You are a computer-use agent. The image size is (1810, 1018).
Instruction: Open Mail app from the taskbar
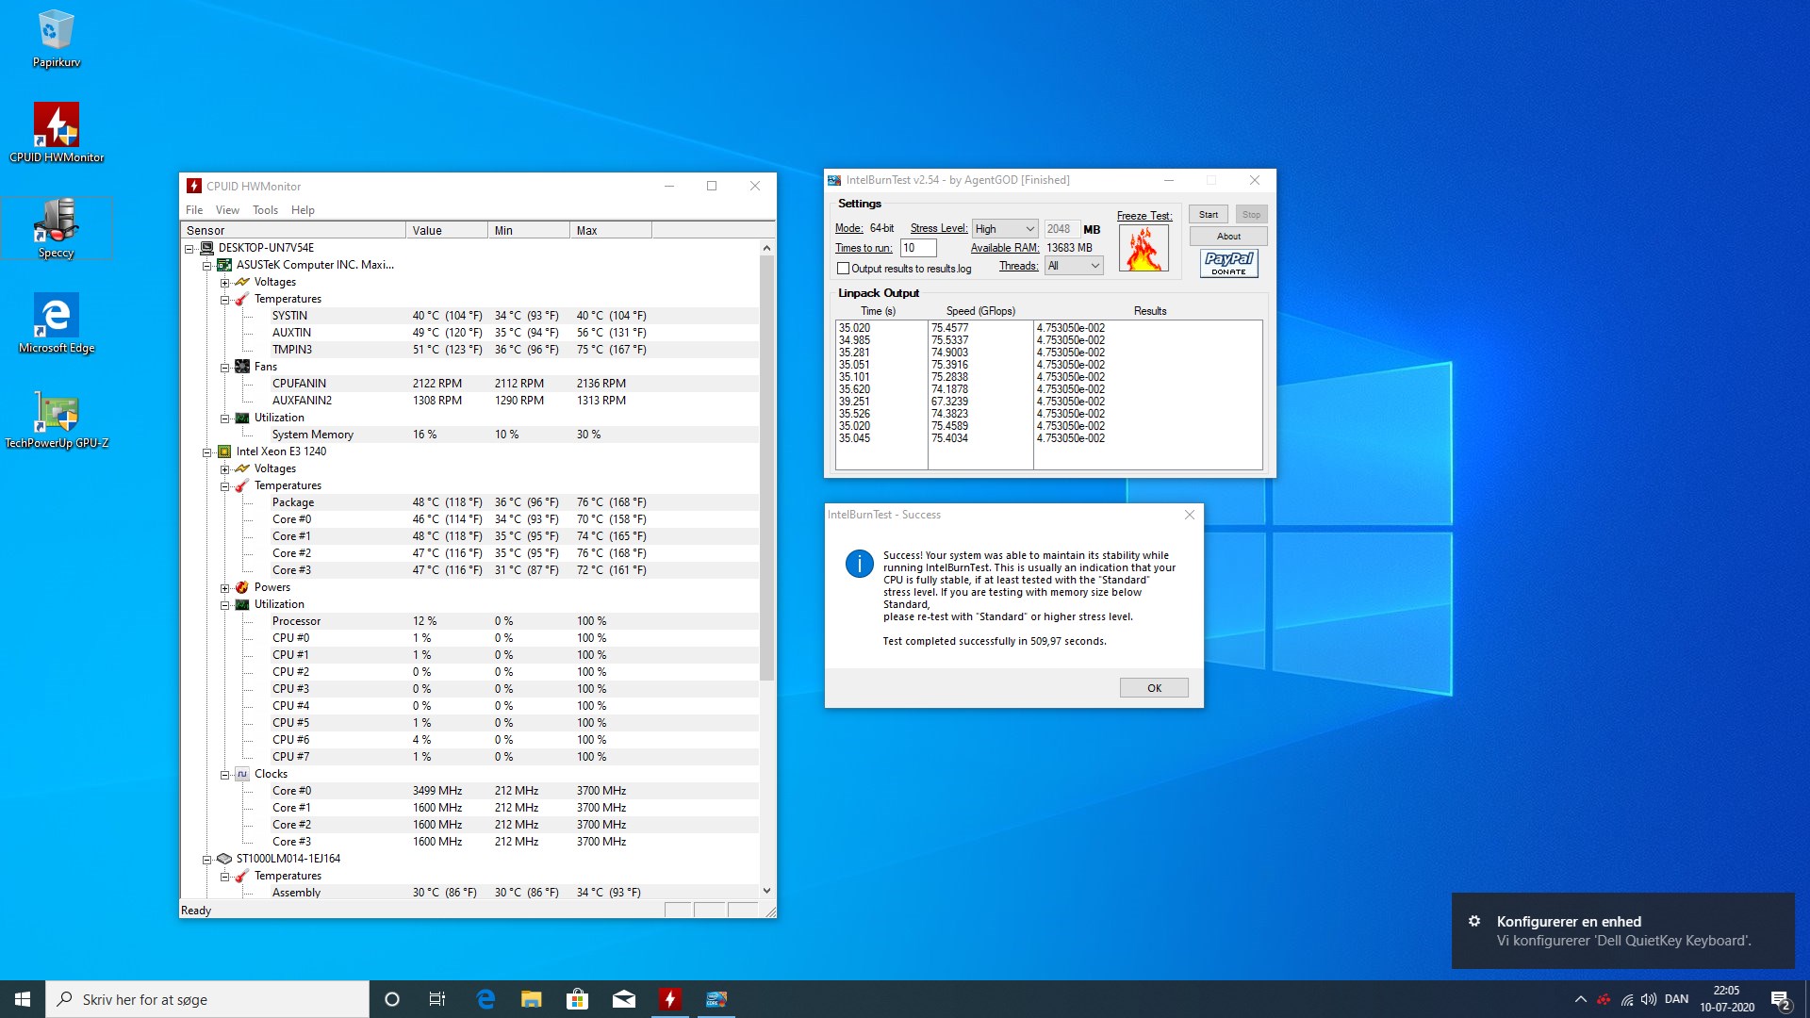(x=623, y=999)
